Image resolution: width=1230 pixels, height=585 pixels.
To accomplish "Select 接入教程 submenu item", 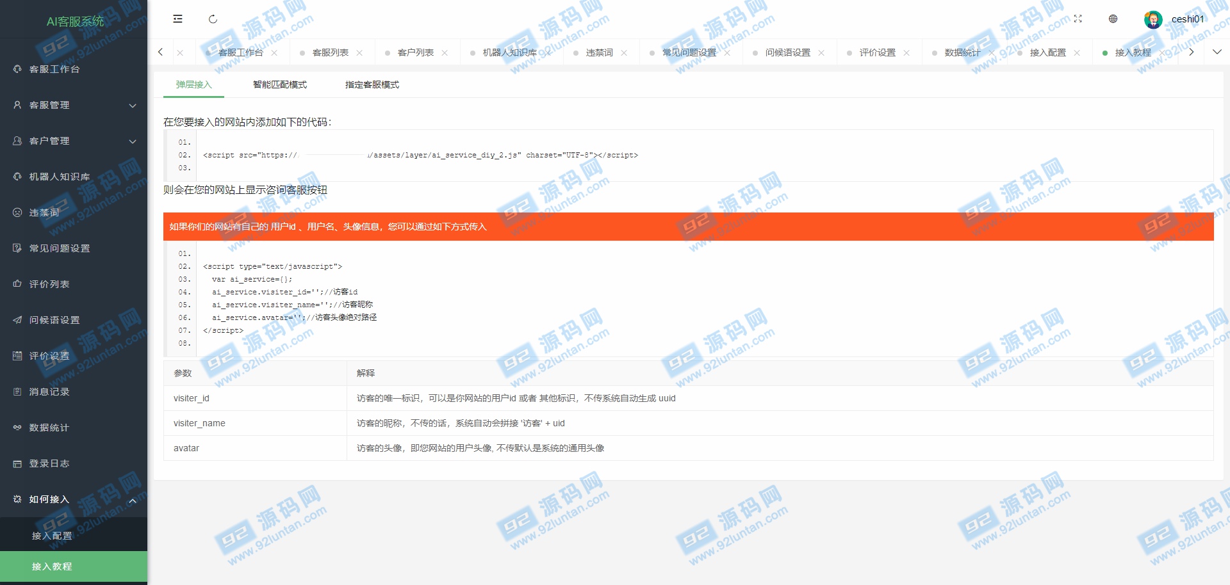I will [x=74, y=566].
